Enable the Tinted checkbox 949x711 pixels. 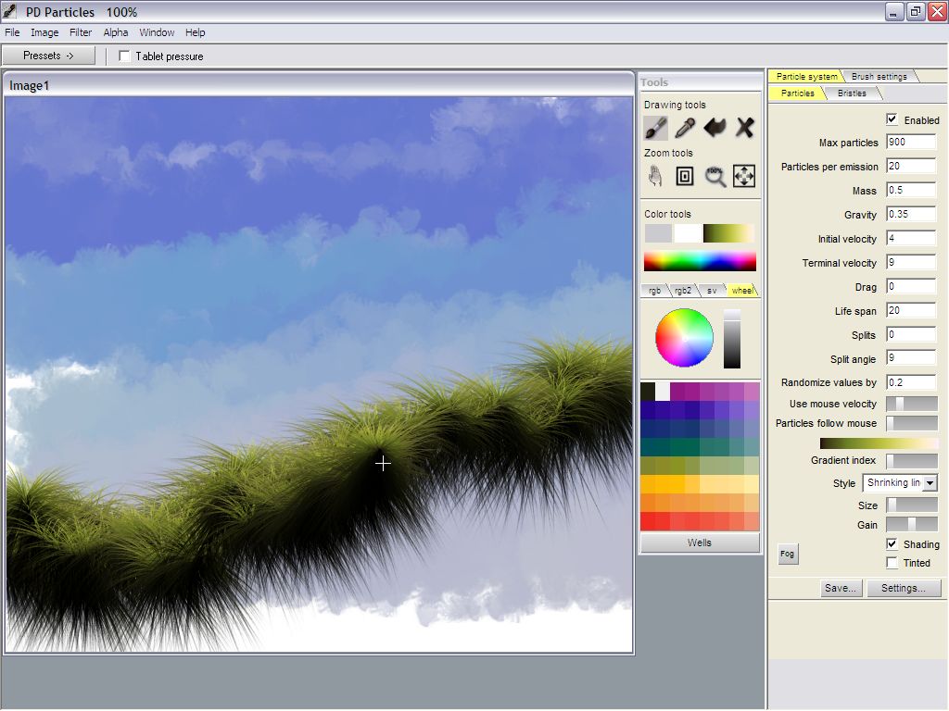(x=892, y=563)
